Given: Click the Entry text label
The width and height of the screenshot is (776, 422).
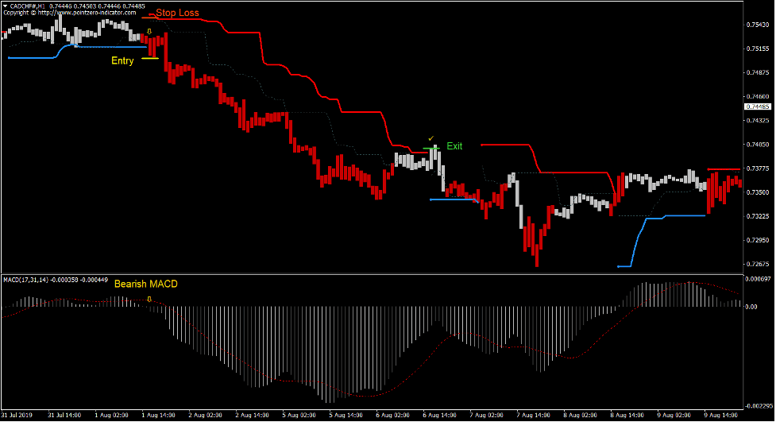Looking at the screenshot, I should click(x=122, y=60).
